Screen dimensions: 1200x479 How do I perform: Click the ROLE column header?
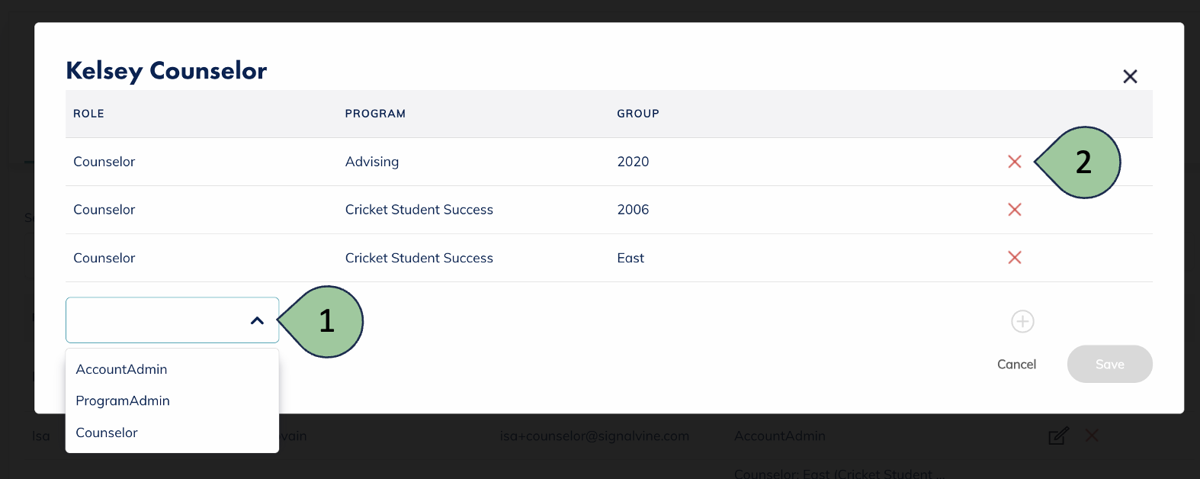pyautogui.click(x=88, y=114)
